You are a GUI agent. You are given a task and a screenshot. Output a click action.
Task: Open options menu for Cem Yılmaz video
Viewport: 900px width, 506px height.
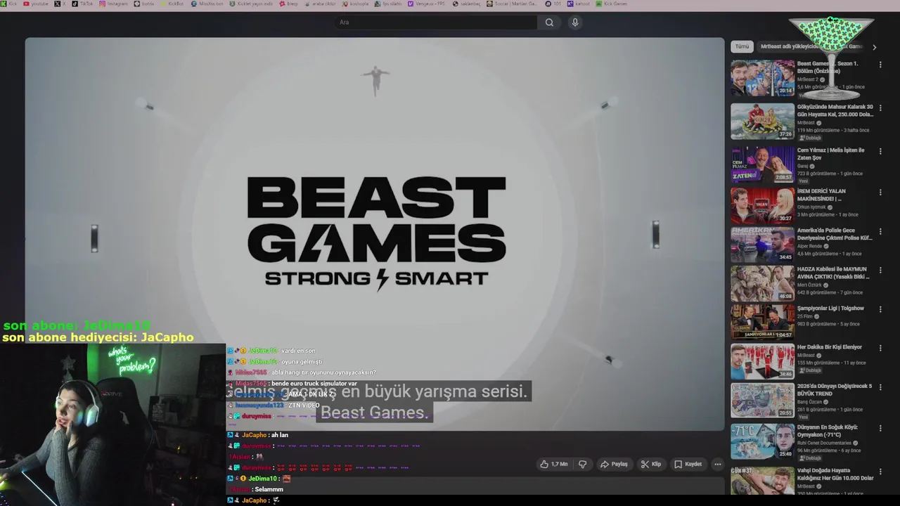[x=880, y=151]
